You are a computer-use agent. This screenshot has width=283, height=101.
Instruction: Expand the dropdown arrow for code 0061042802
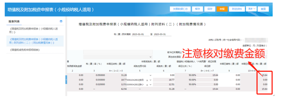click(150, 80)
